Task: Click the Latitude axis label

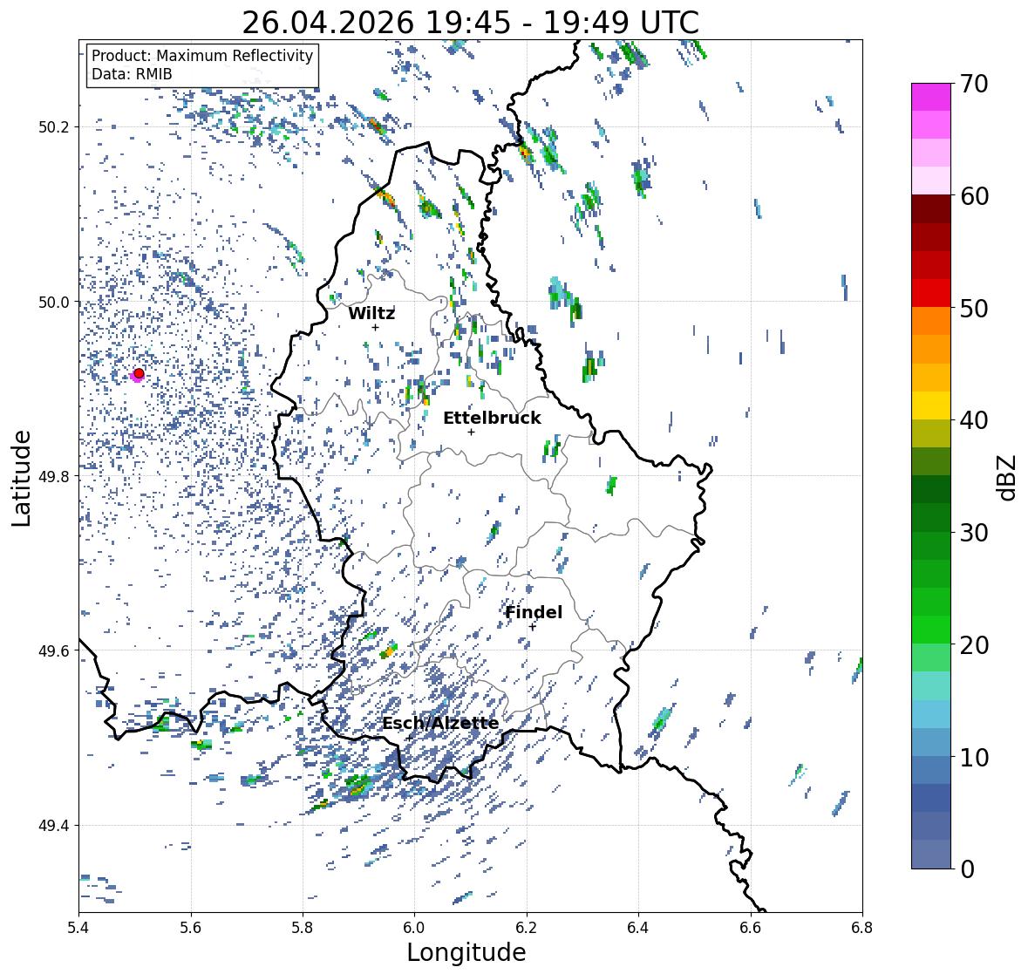Action: point(22,478)
